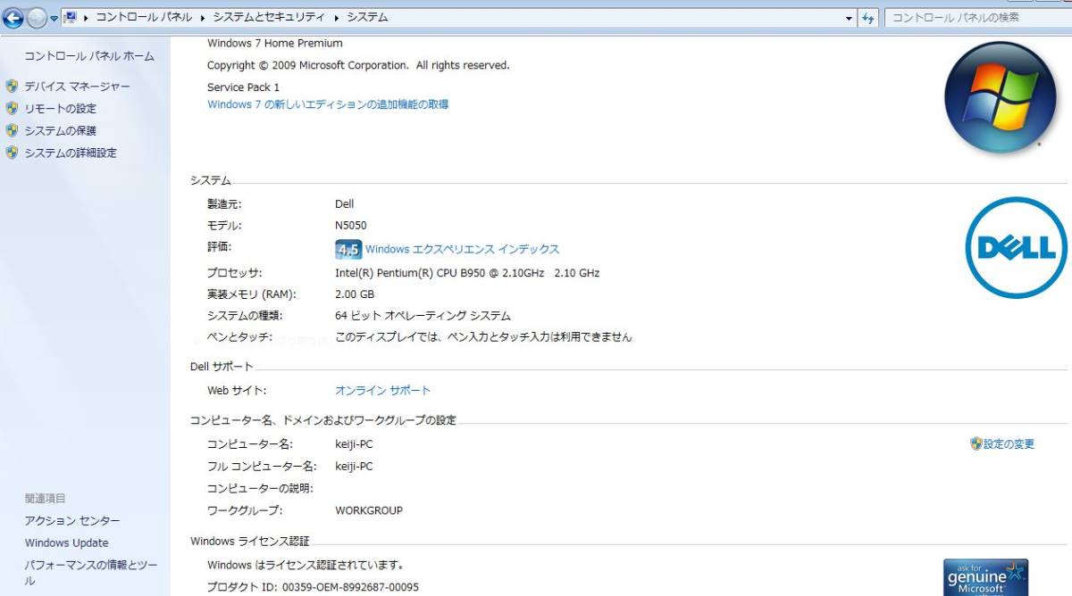Go back with the blue back arrow
Viewport: 1072px width, 596px height.
click(x=13, y=18)
